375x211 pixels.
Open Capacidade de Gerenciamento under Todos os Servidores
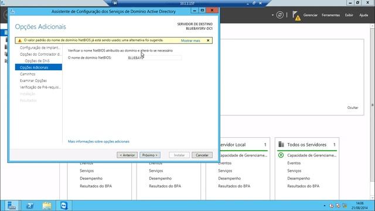[x=312, y=155]
